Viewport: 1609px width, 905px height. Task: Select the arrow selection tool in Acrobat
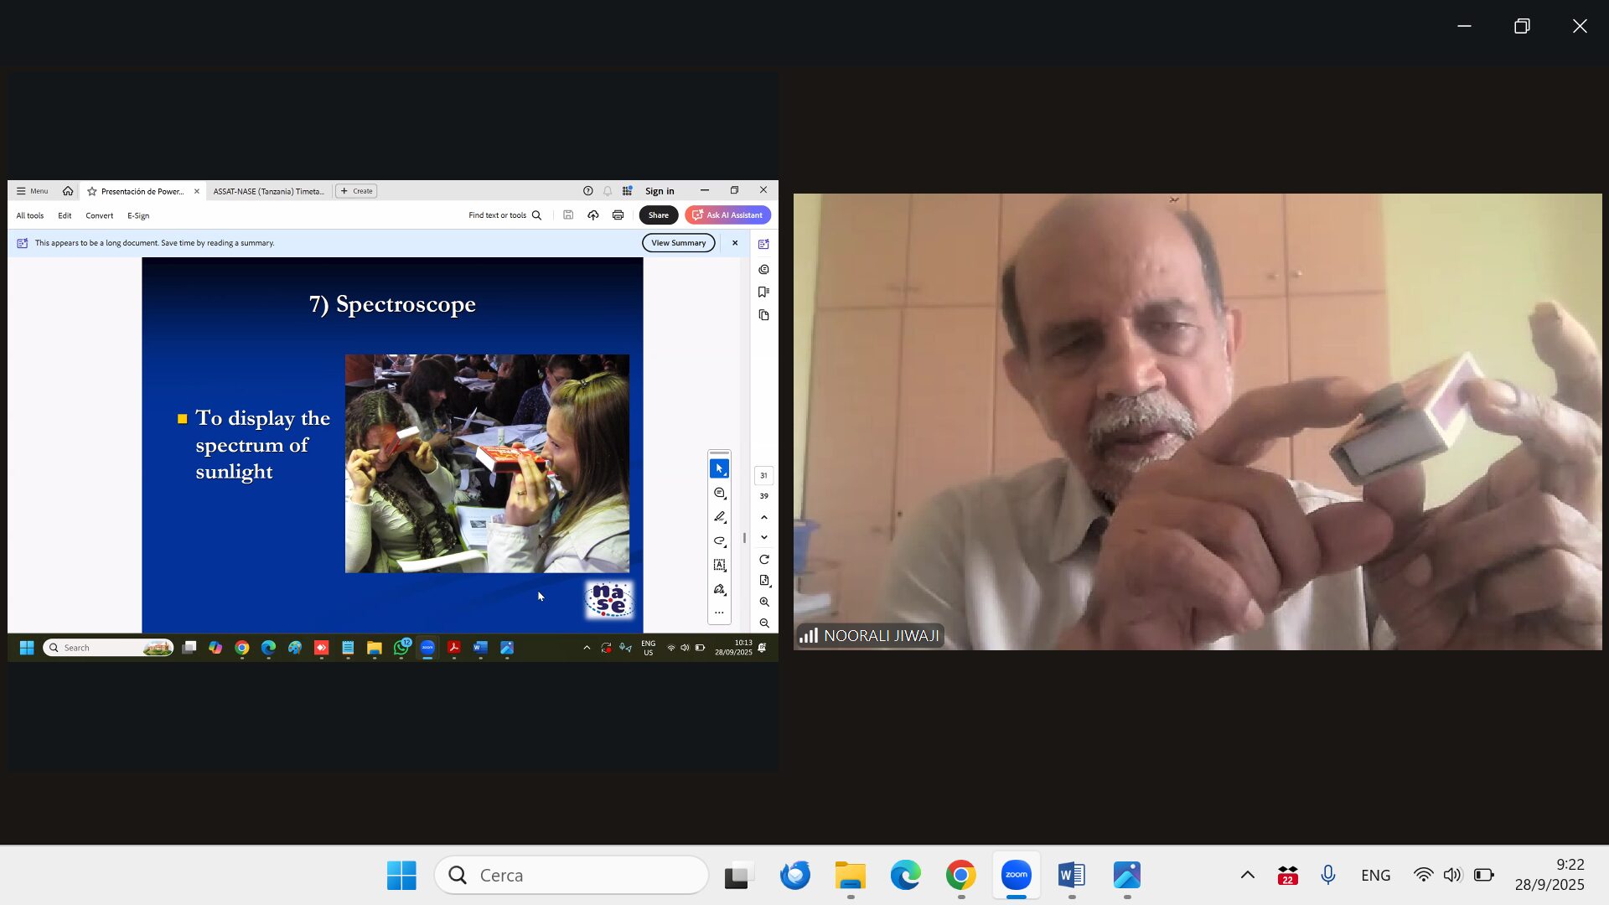tap(719, 468)
